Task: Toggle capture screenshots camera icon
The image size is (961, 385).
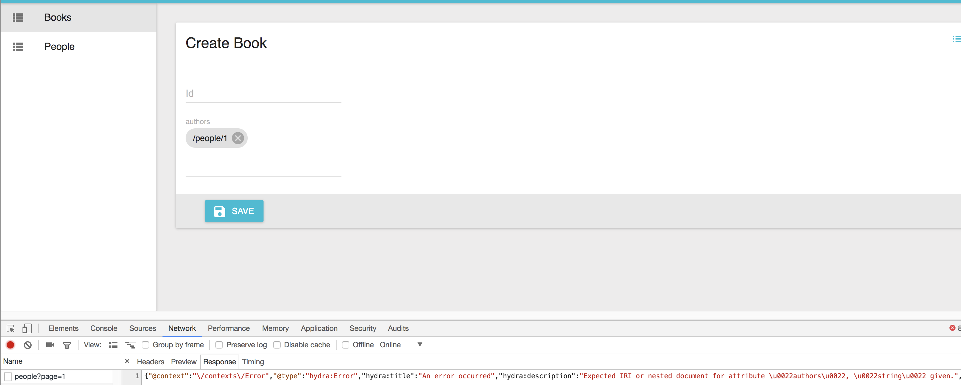Action: point(50,345)
